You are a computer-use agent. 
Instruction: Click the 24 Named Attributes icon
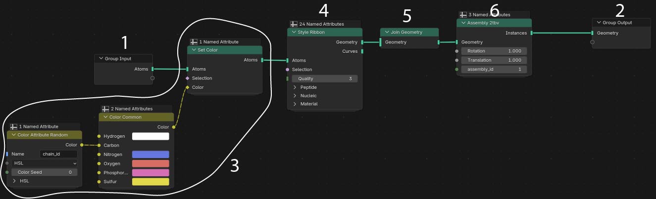pos(294,24)
